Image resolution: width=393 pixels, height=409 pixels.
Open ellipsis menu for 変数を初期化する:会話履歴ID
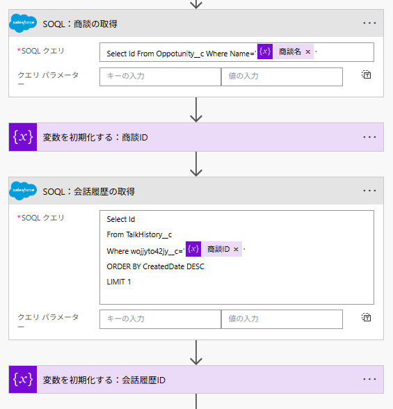click(369, 379)
